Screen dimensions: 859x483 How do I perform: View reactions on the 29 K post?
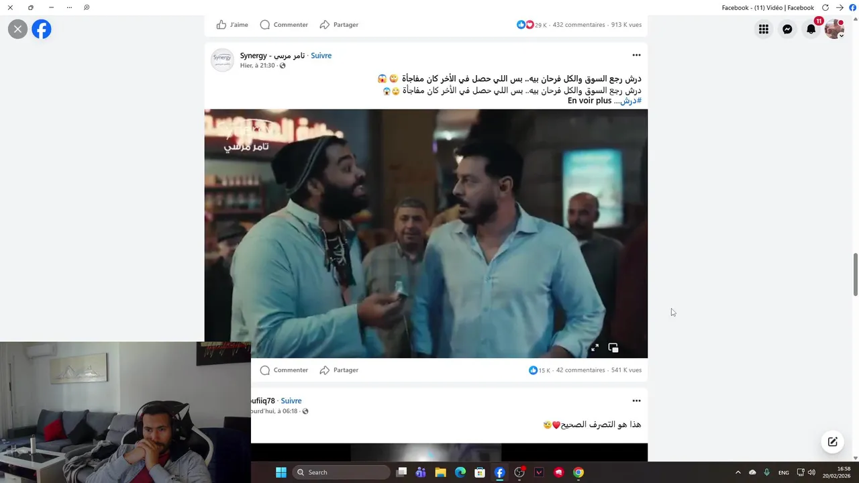point(532,25)
